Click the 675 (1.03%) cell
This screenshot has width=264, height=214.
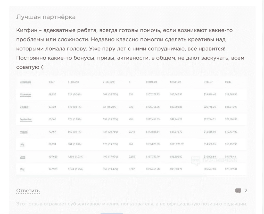(x=75, y=119)
